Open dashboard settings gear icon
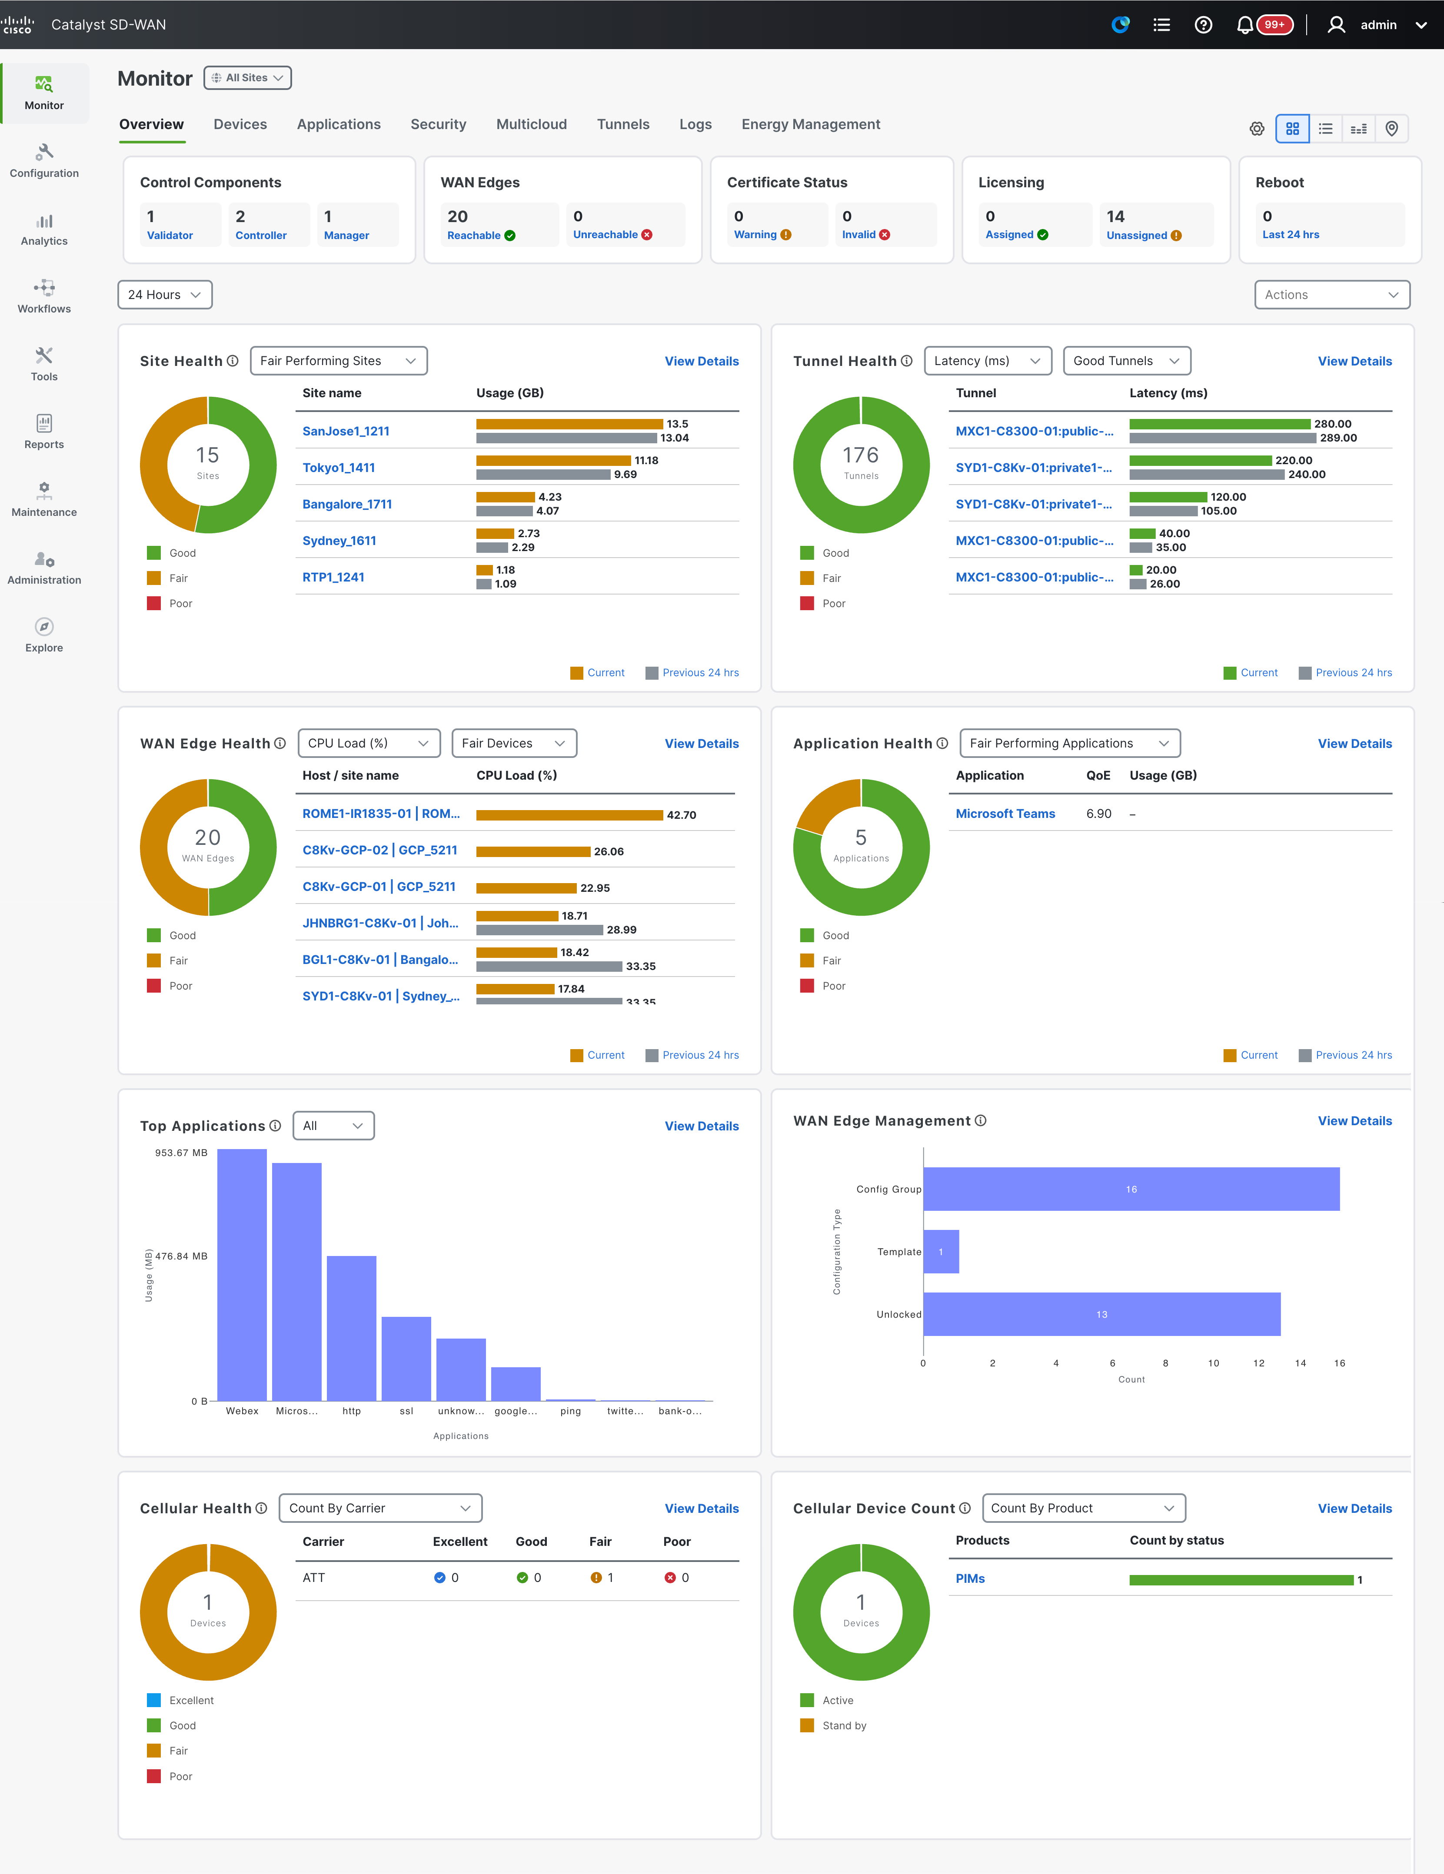This screenshot has height=1874, width=1444. [x=1256, y=129]
